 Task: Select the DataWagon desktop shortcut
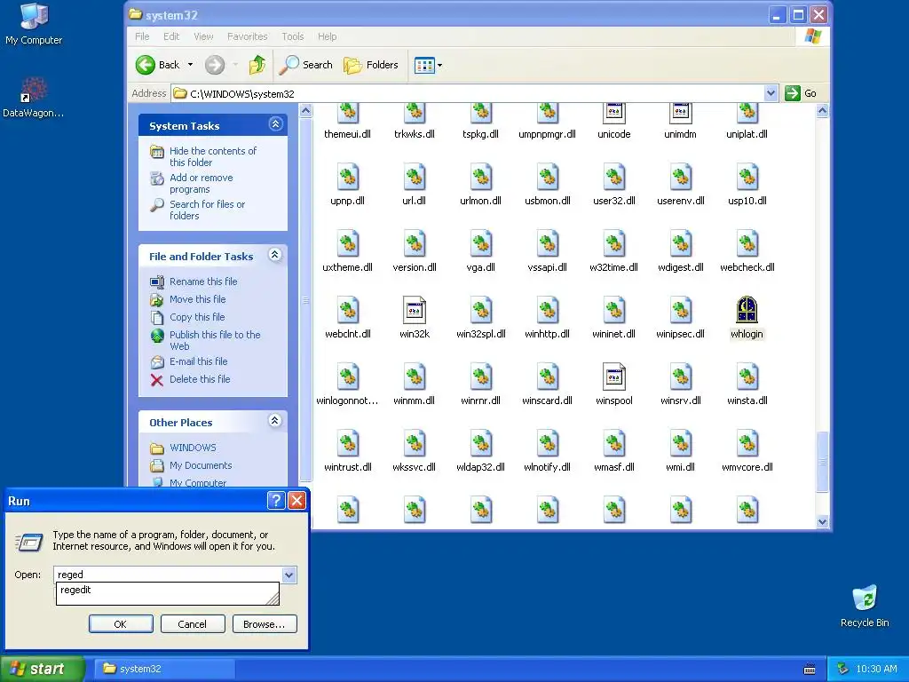[x=34, y=98]
